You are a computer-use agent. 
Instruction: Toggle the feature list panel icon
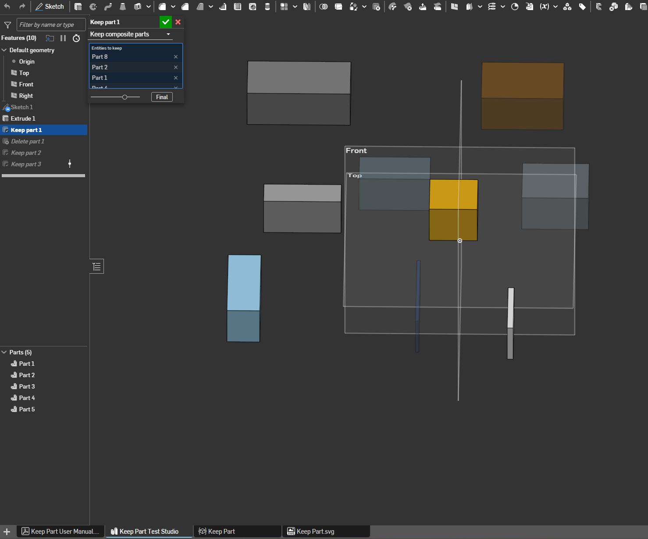[97, 266]
